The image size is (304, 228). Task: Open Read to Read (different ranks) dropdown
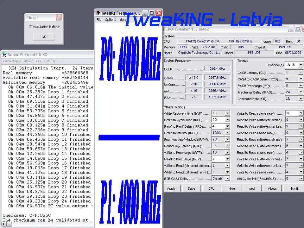[x=301, y=146]
